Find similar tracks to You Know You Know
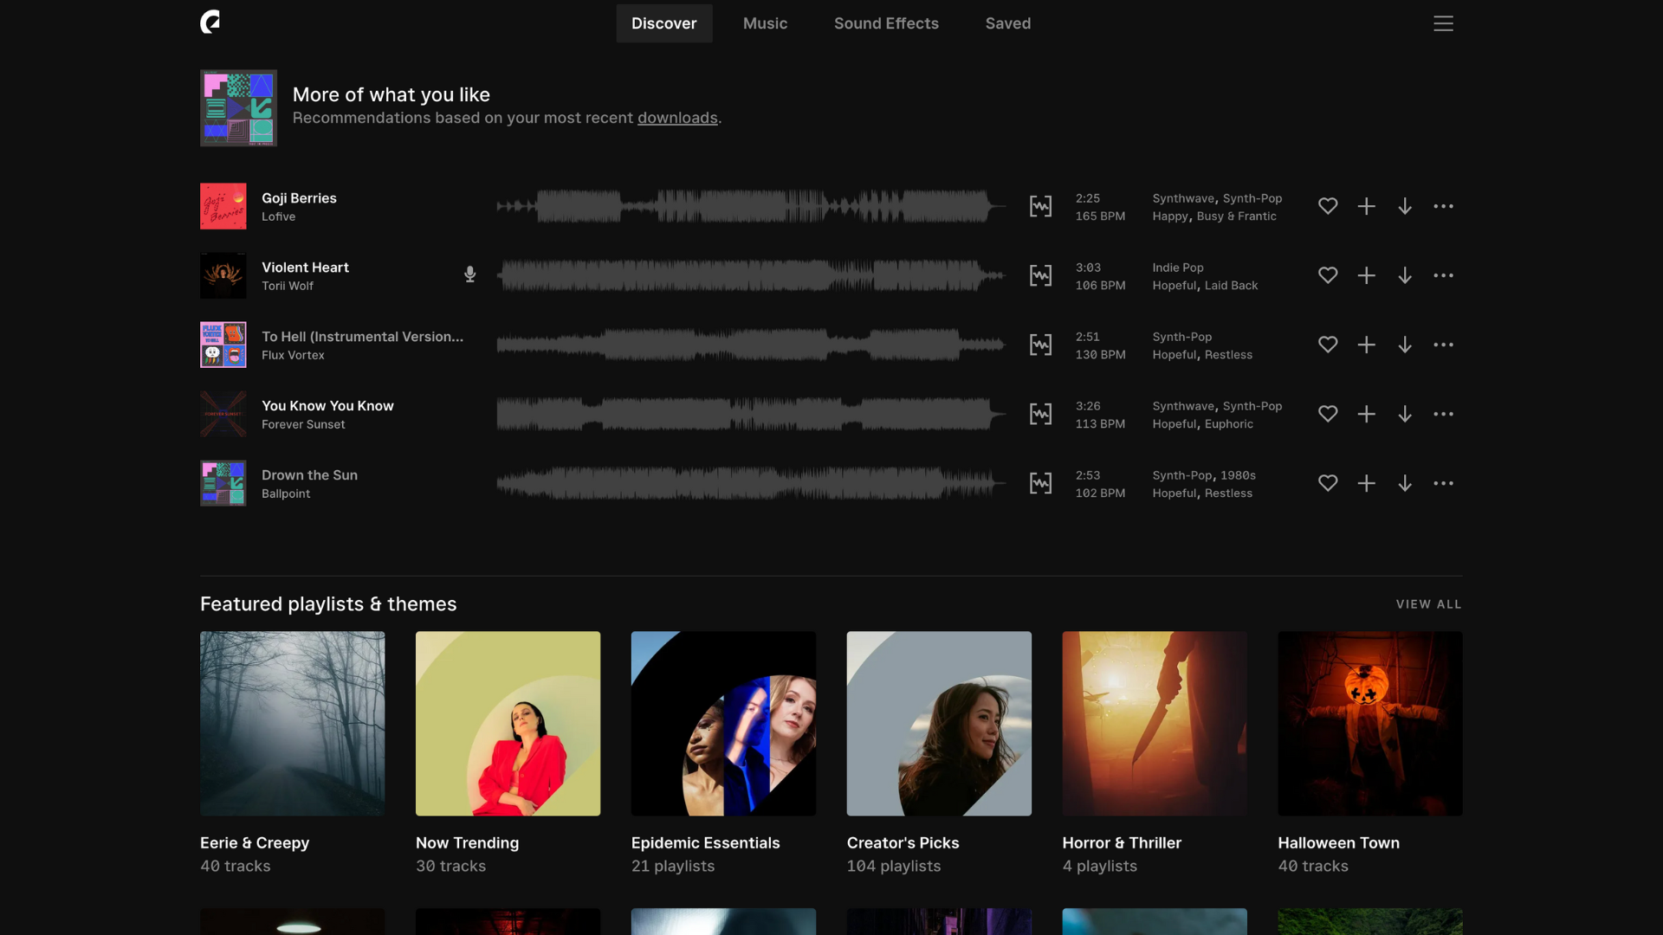This screenshot has height=935, width=1663. tap(1040, 414)
